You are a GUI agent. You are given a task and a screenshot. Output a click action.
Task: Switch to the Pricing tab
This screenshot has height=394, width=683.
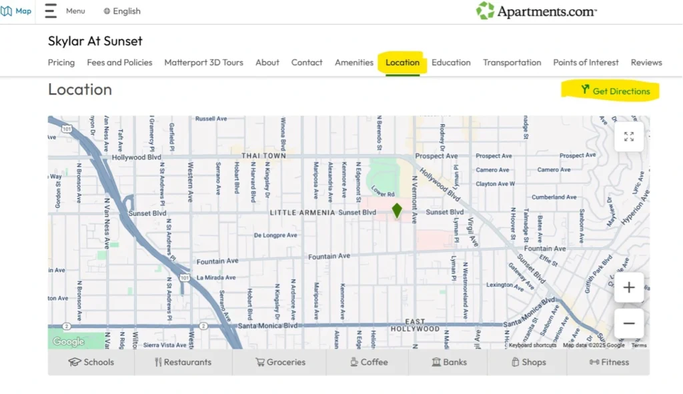click(x=61, y=63)
